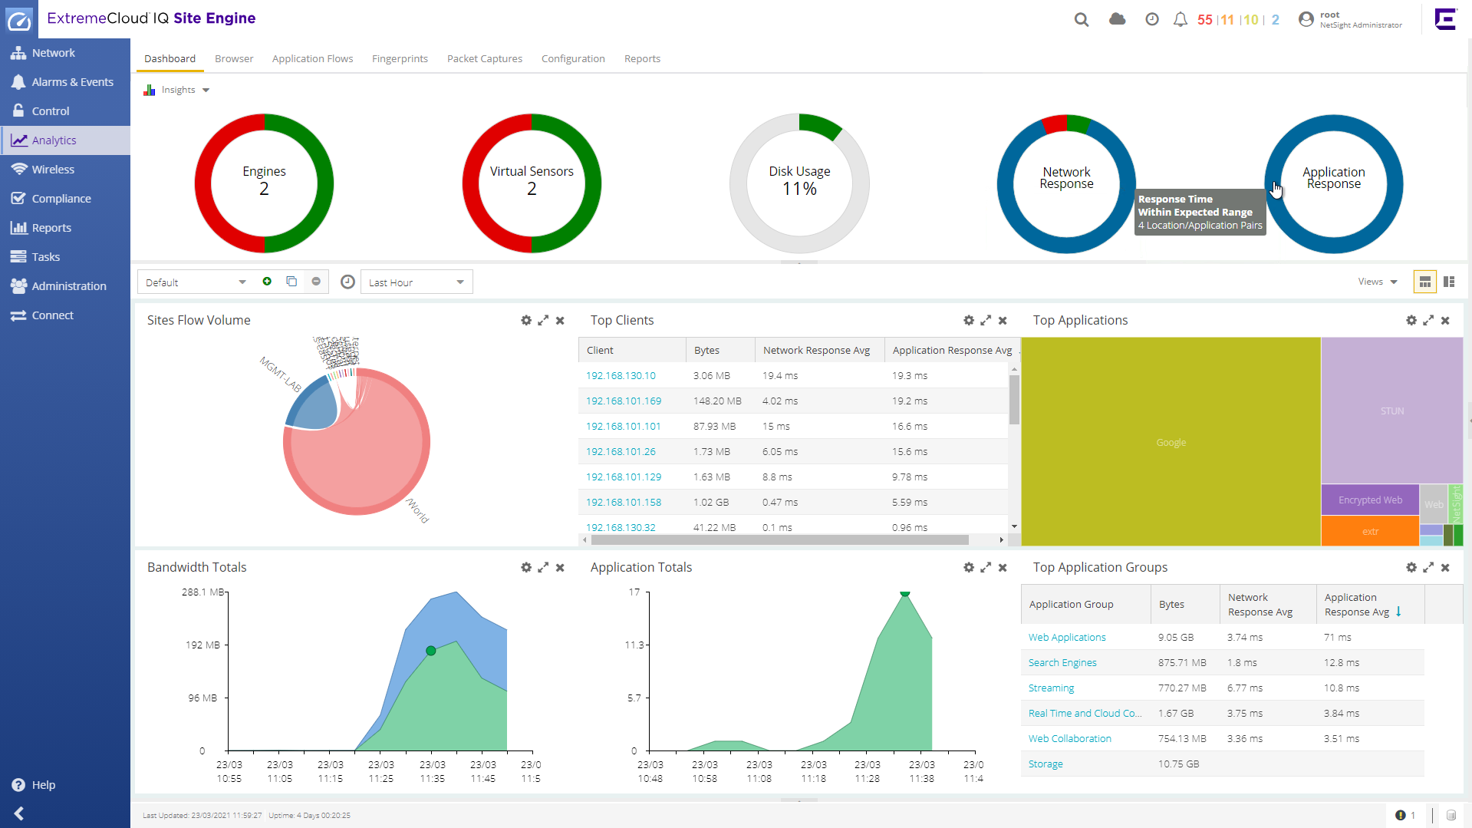1472x828 pixels.
Task: Maximize the Top Applications panel
Action: 1428,320
